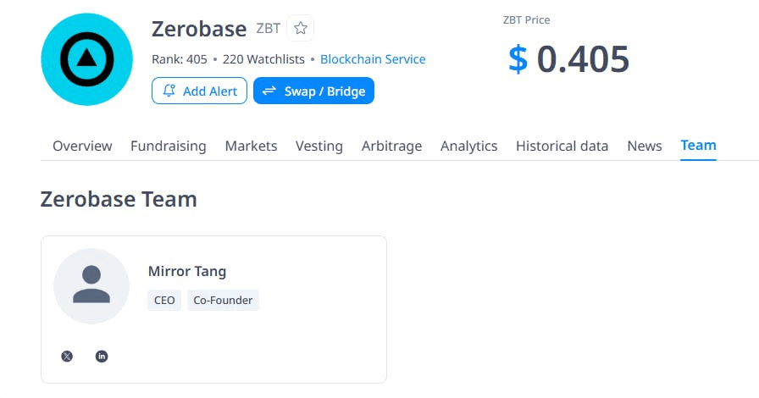759x398 pixels.
Task: Open the Arbitrage tab
Action: pyautogui.click(x=391, y=146)
